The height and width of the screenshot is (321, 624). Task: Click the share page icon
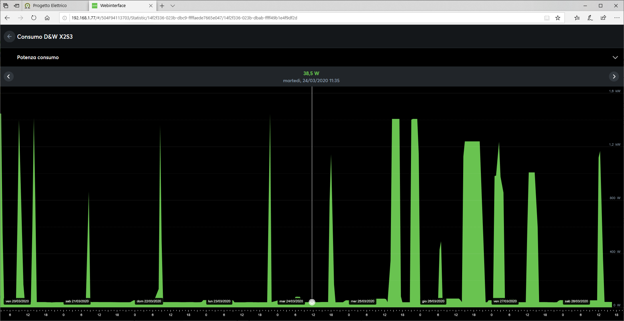pyautogui.click(x=603, y=18)
